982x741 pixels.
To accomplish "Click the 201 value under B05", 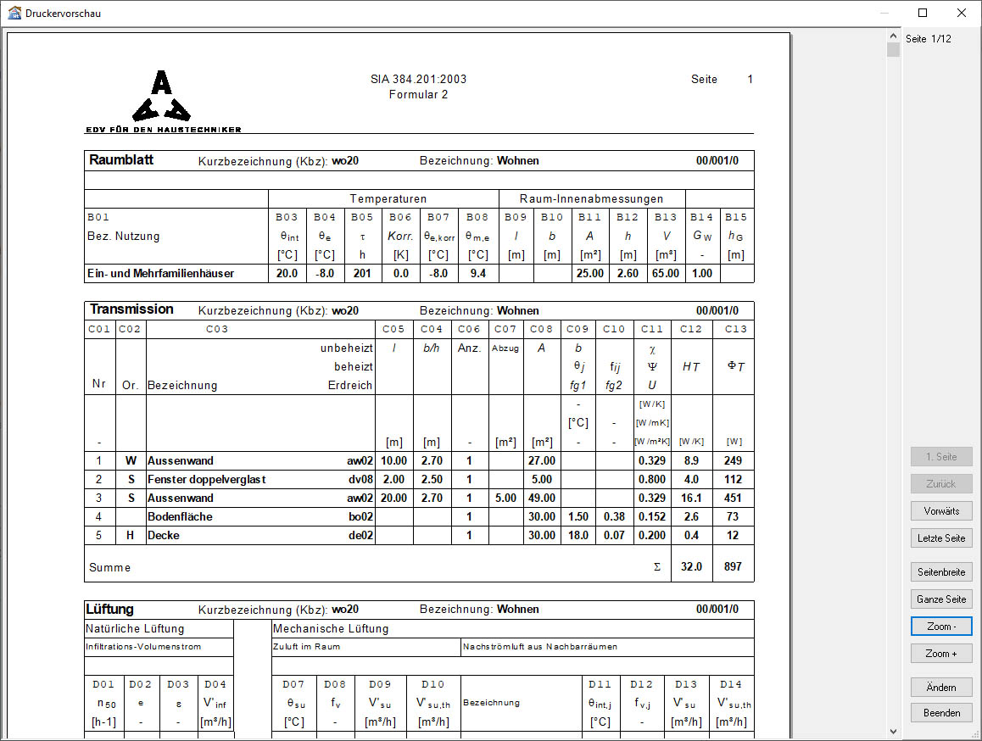I will 362,274.
